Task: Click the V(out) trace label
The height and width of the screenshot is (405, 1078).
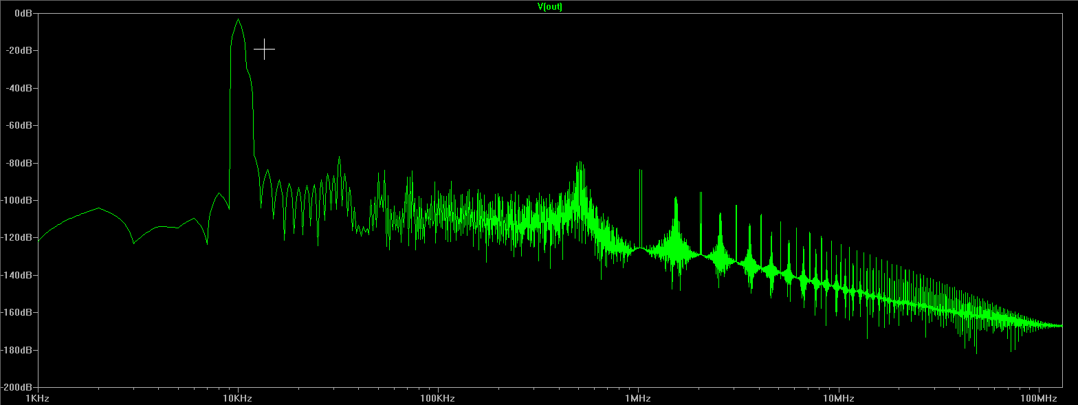Action: 549,6
